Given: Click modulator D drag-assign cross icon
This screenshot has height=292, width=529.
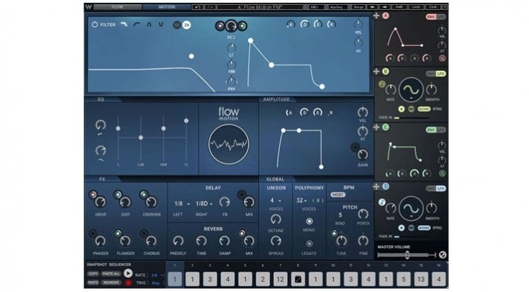Looking at the screenshot, I should point(377,186).
